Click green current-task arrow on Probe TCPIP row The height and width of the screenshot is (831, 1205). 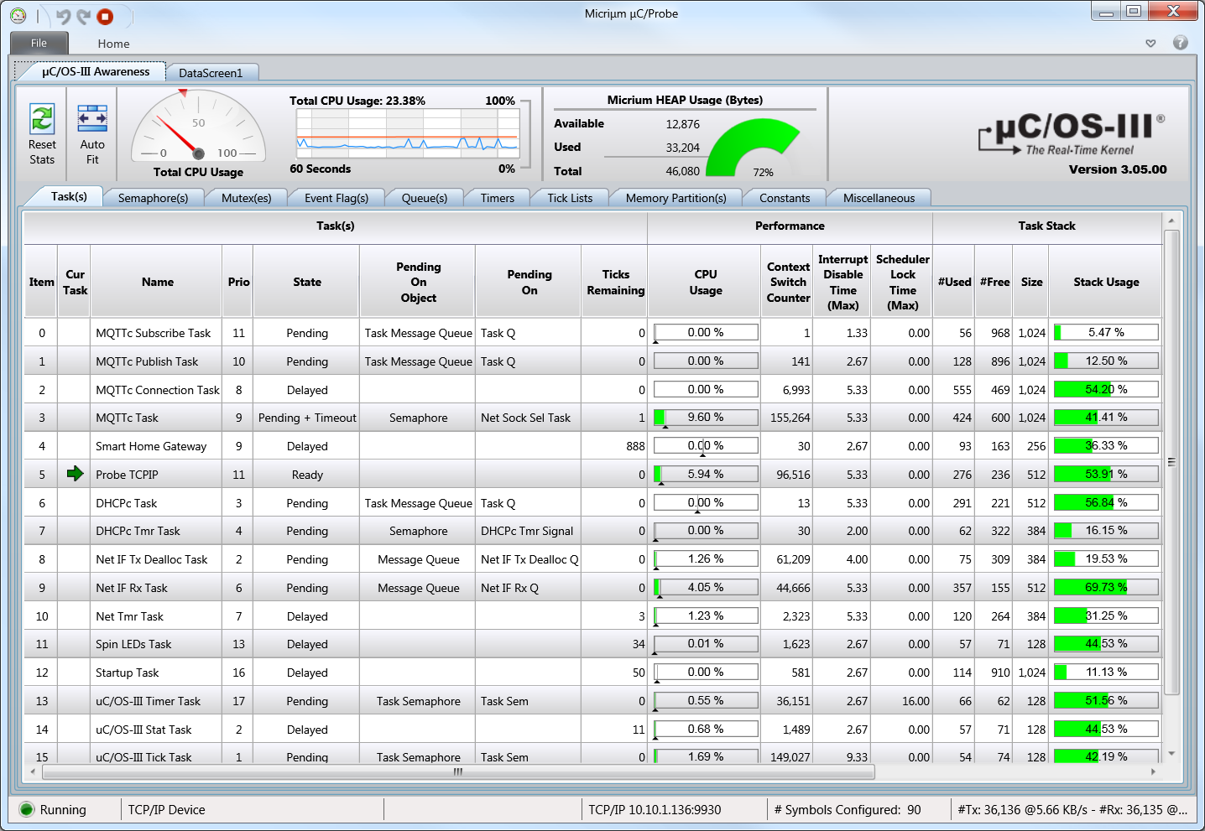[x=75, y=474]
